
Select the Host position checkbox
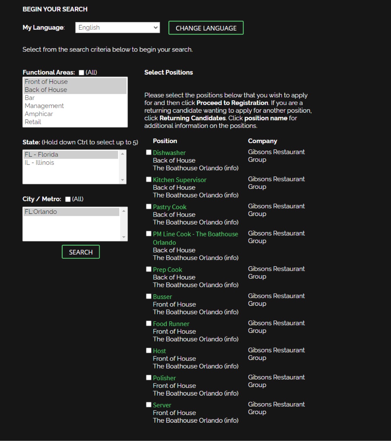(149, 351)
